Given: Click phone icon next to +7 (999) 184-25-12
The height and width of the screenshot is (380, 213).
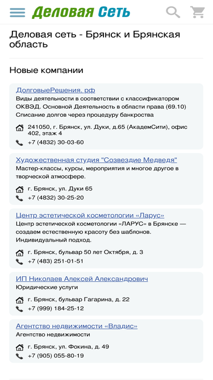Looking at the screenshot, I should [19, 309].
